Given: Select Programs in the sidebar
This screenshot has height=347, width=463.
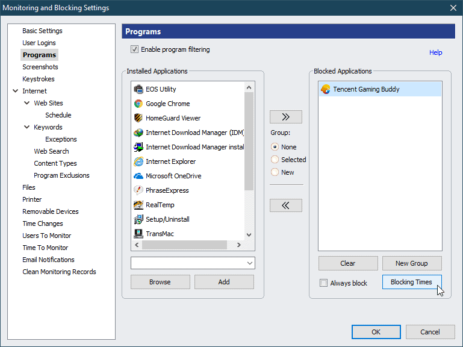Looking at the screenshot, I should coord(39,55).
